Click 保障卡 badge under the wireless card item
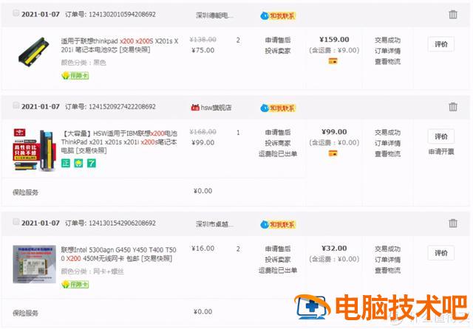The height and width of the screenshot is (329, 473). pyautogui.click(x=75, y=284)
